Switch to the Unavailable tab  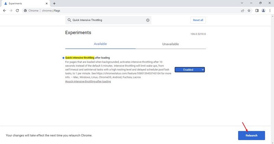pos(171,44)
